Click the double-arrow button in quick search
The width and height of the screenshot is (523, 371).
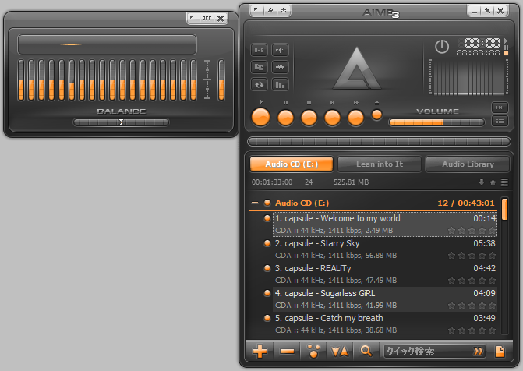pyautogui.click(x=478, y=352)
